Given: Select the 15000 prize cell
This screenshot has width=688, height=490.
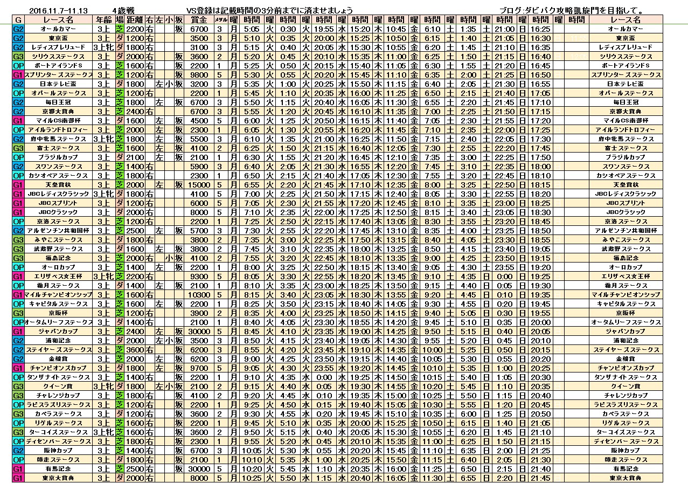Looking at the screenshot, I should 199,184.
